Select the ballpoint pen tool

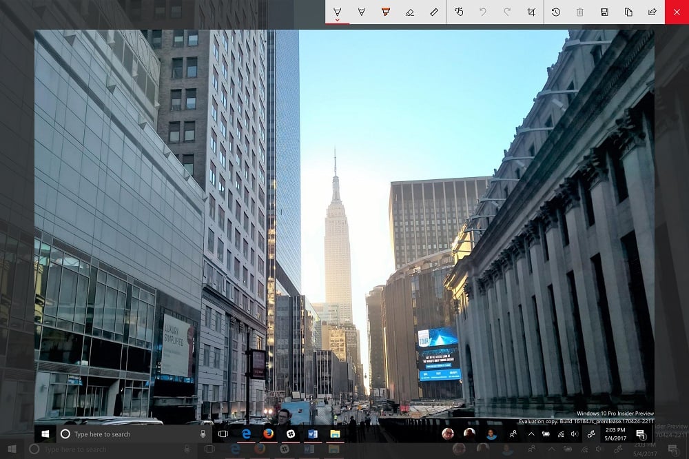pyautogui.click(x=338, y=12)
